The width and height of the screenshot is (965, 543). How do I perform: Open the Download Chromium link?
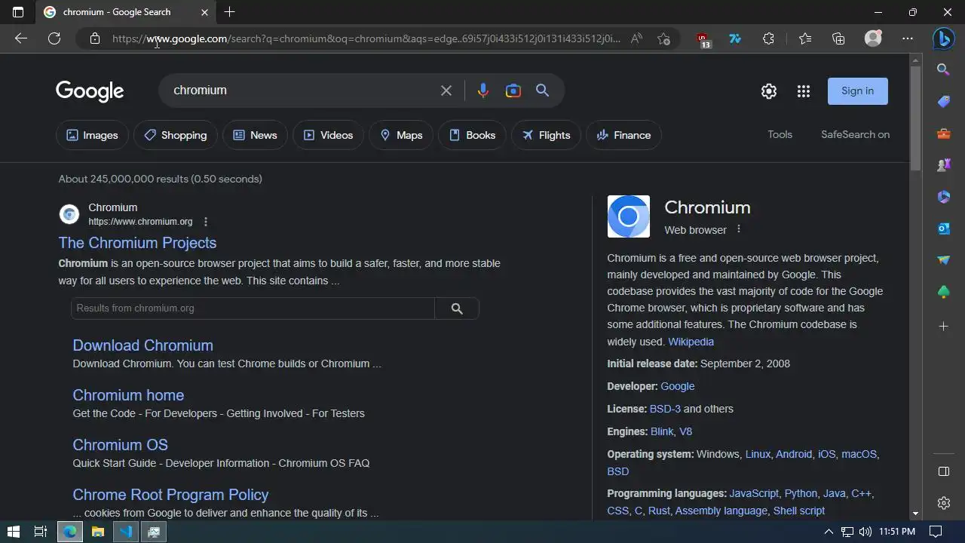142,345
